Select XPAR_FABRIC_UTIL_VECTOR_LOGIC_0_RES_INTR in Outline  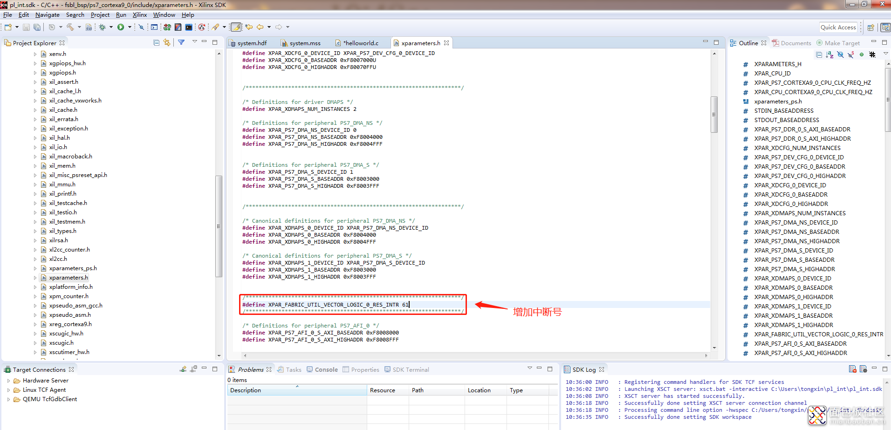(818, 334)
